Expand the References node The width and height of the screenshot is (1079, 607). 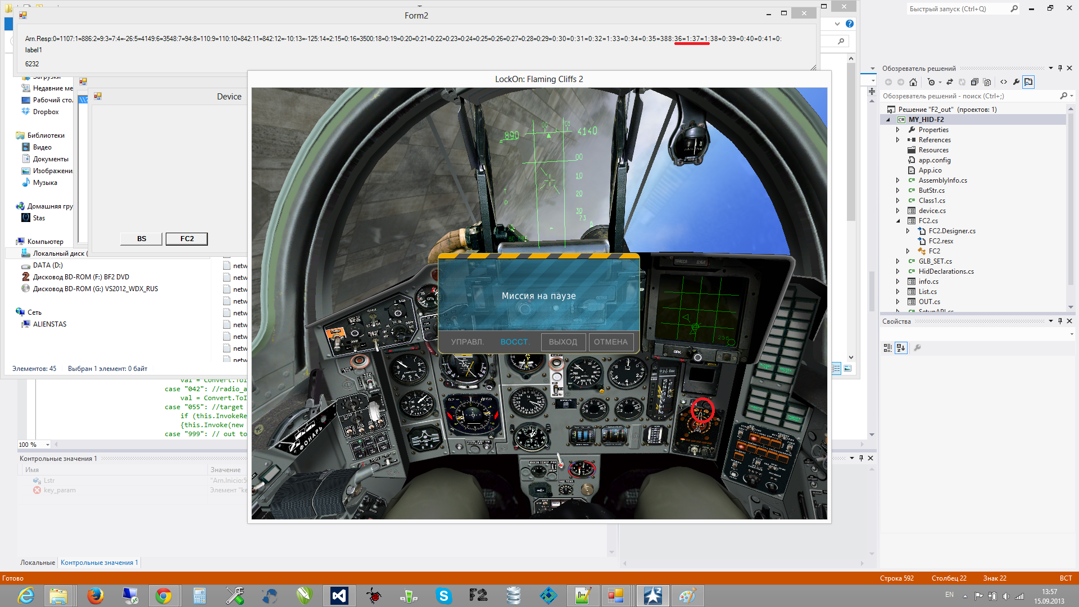click(897, 140)
